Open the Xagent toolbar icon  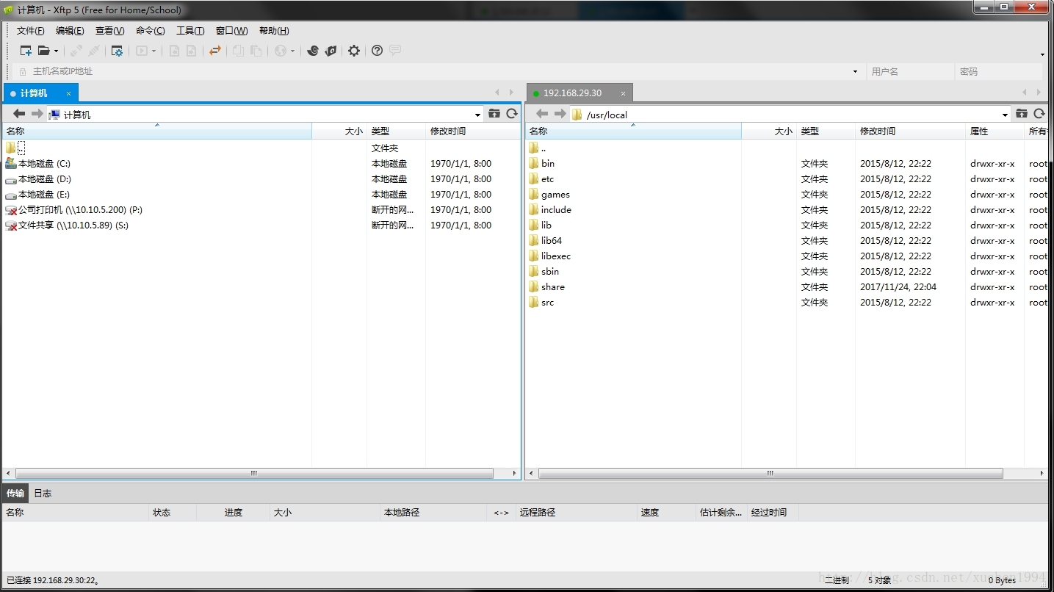[x=331, y=51]
